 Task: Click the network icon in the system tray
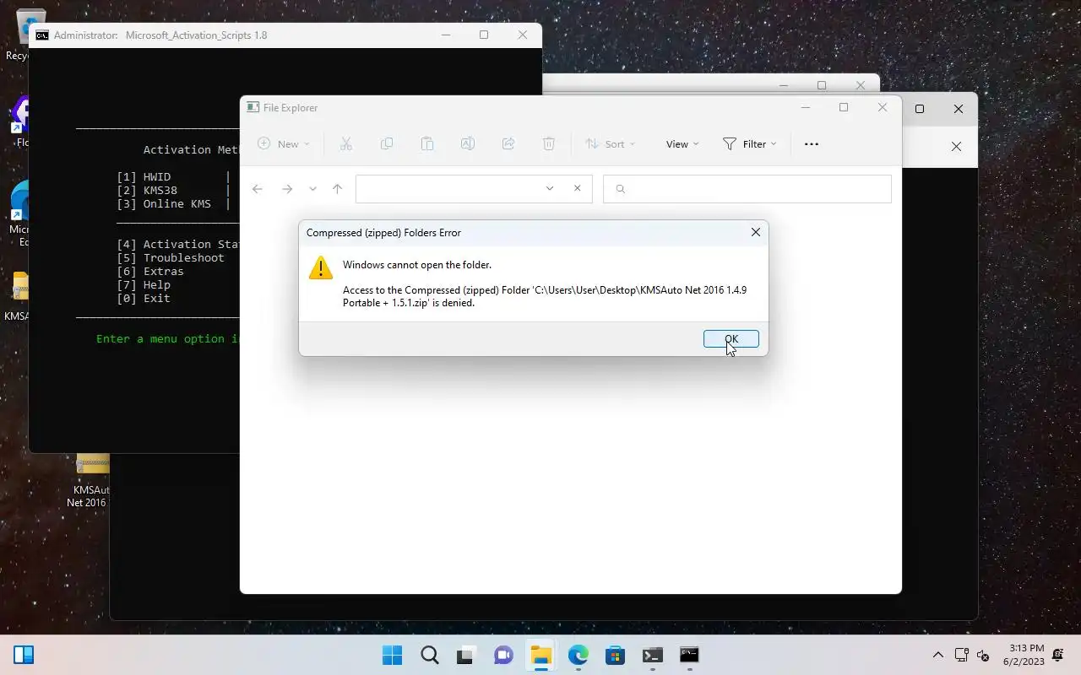coord(961,655)
